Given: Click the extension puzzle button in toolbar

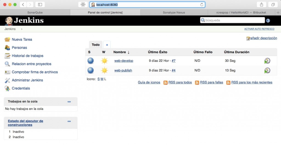Looking at the screenshot, I should click(x=83, y=5).
